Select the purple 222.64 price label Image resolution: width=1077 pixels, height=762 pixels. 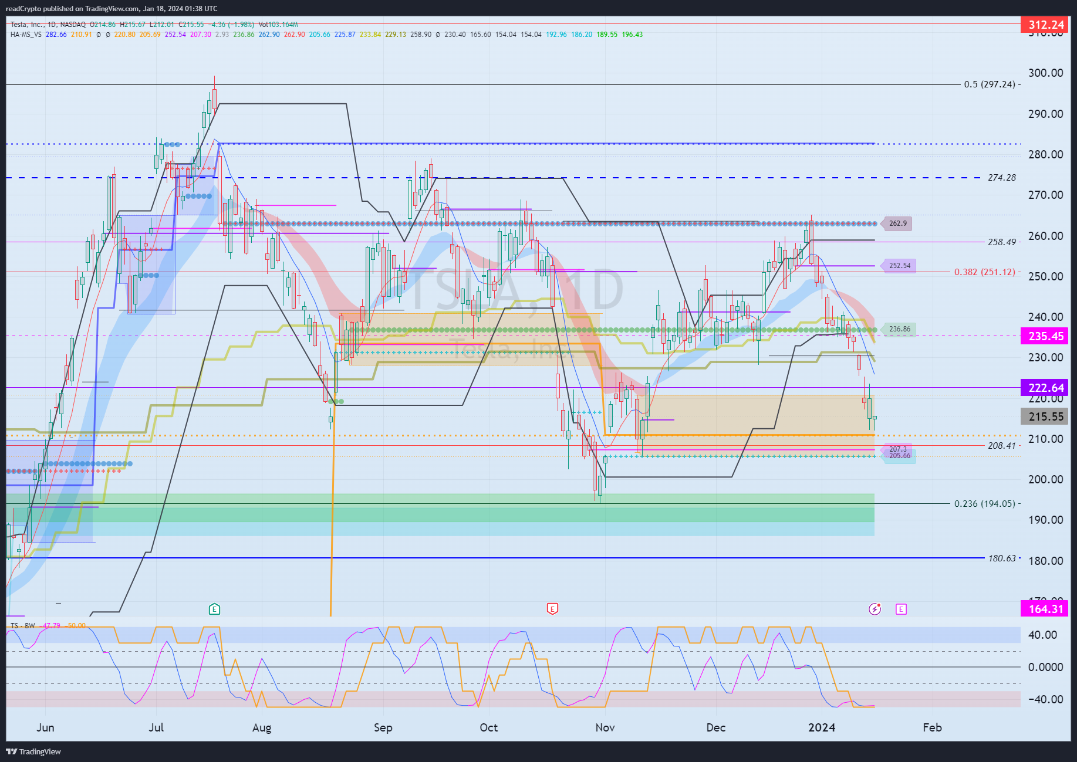tap(1045, 388)
